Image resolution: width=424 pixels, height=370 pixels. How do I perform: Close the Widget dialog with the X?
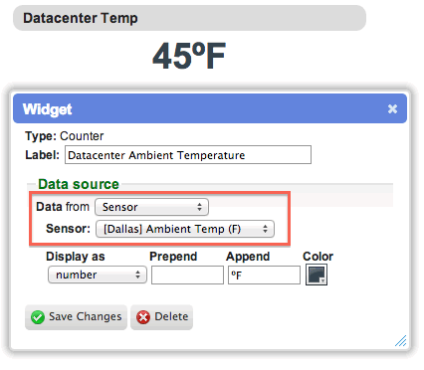tap(392, 108)
